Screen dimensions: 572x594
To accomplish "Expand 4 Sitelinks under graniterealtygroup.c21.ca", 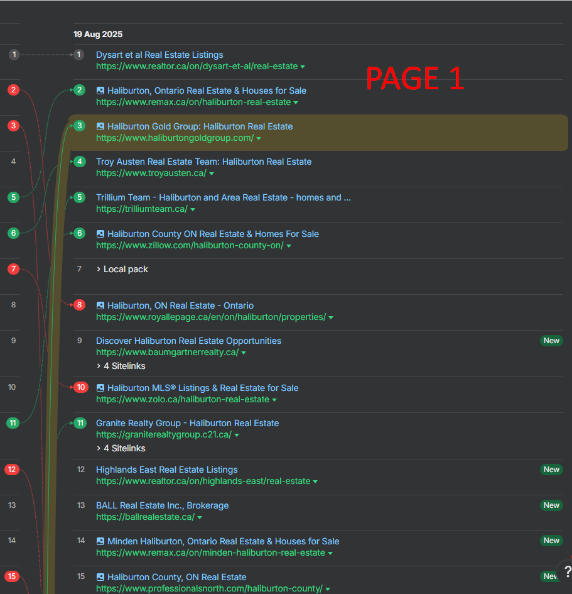I will tap(121, 448).
